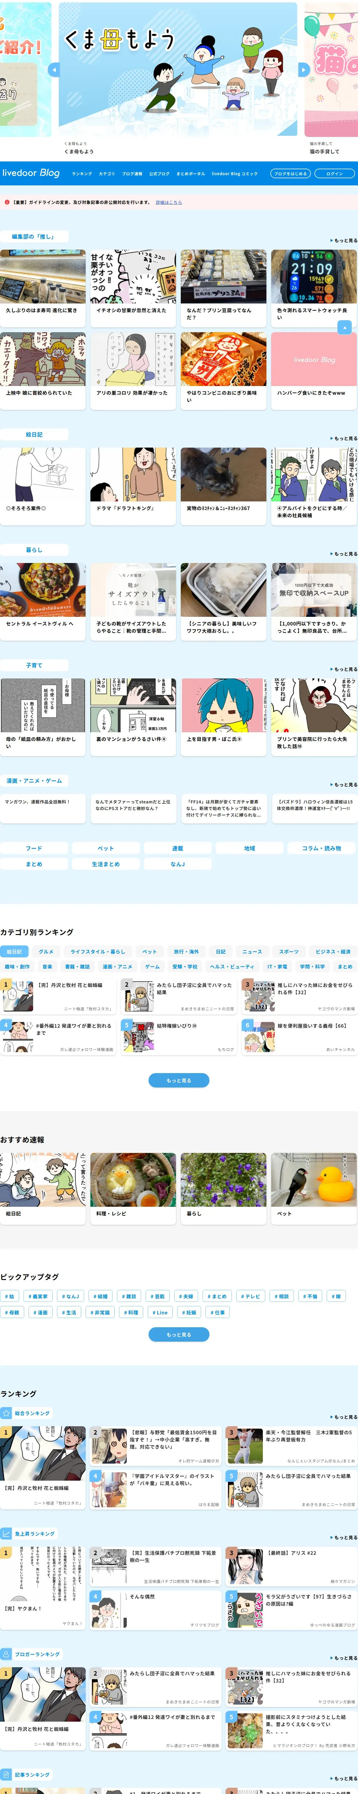Image resolution: width=358 pixels, height=1794 pixels.
Task: Open the なんだ？プリン豆腐ってなんだ？ card
Action: pos(223,288)
